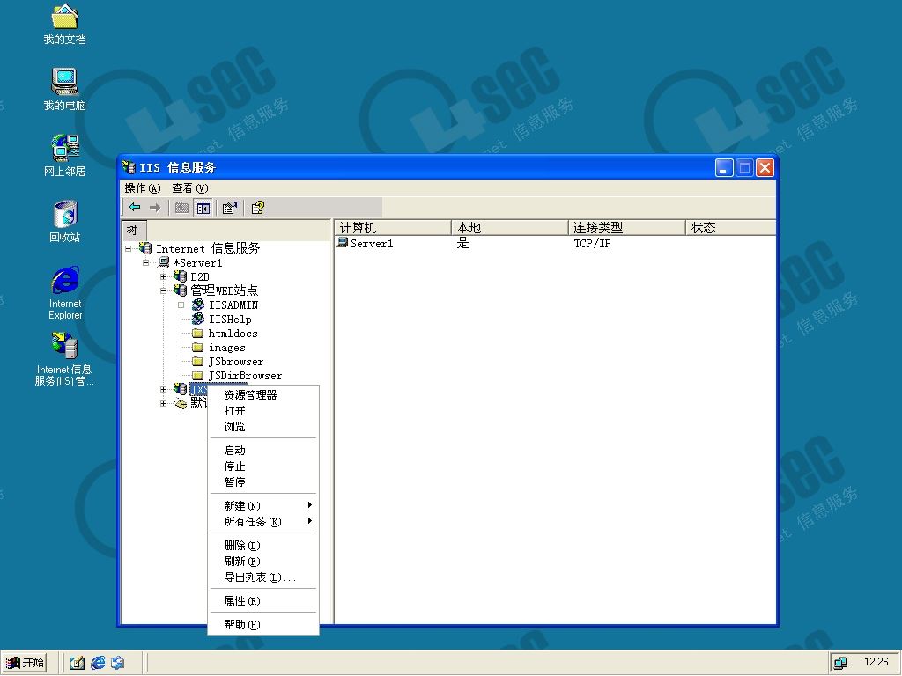The width and height of the screenshot is (902, 676).
Task: Expand the highlighted web site node
Action: pyautogui.click(x=163, y=389)
